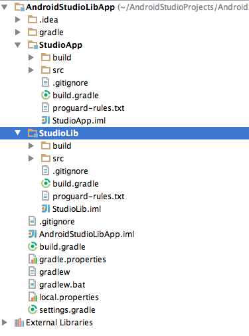Expand the build folder under StudioApp
This screenshot has height=336, width=249.
point(31,58)
